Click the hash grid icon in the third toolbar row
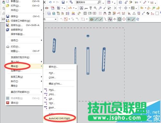The width and height of the screenshot is (161, 123). [100, 13]
